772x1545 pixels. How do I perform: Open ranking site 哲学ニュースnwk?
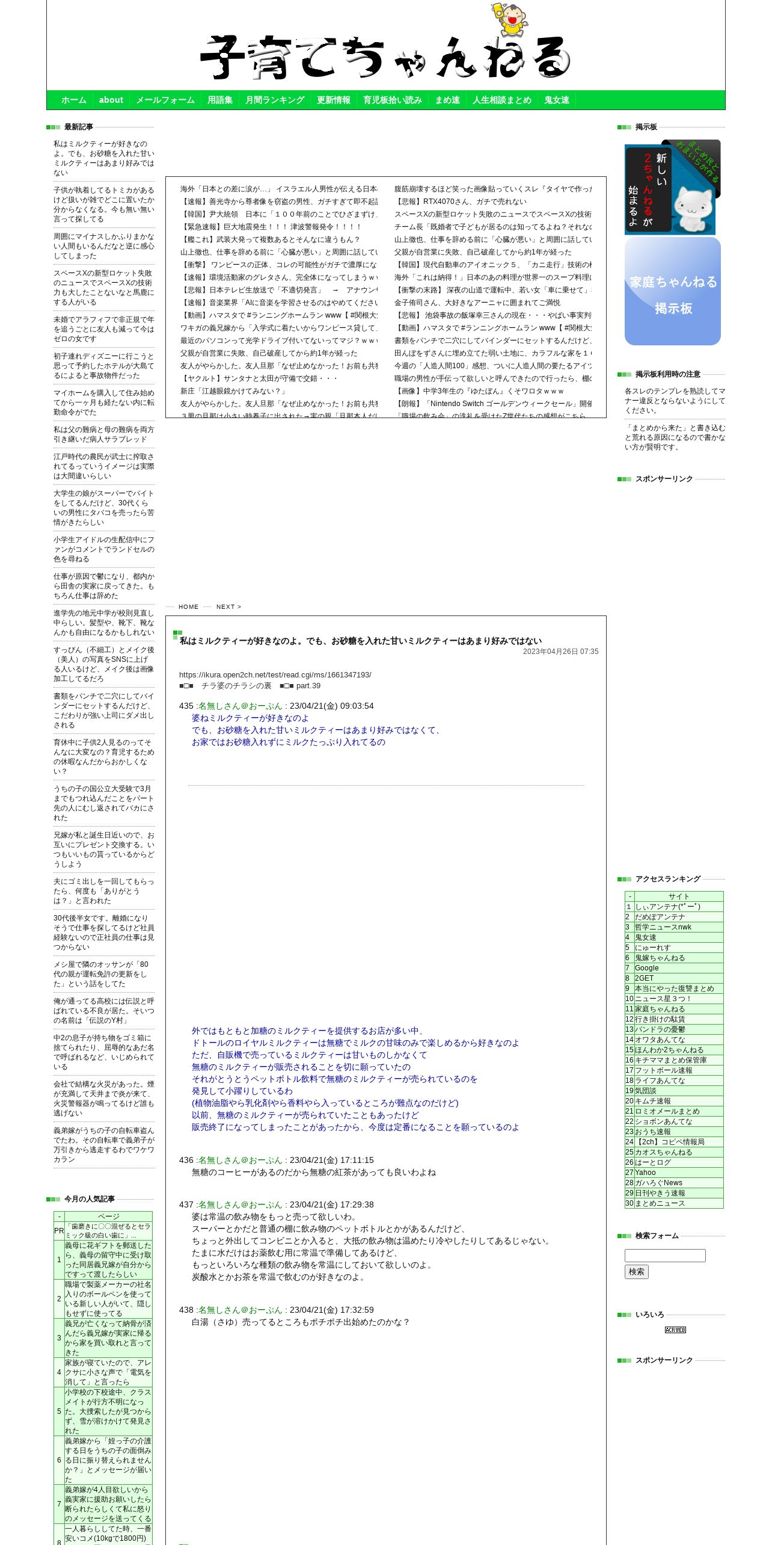pyautogui.click(x=663, y=927)
